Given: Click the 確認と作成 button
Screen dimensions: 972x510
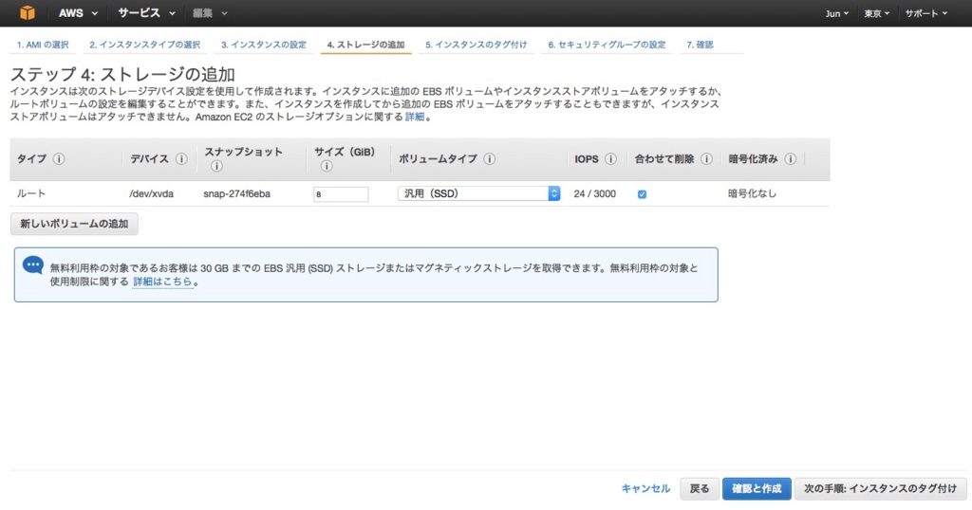Looking at the screenshot, I should 757,488.
